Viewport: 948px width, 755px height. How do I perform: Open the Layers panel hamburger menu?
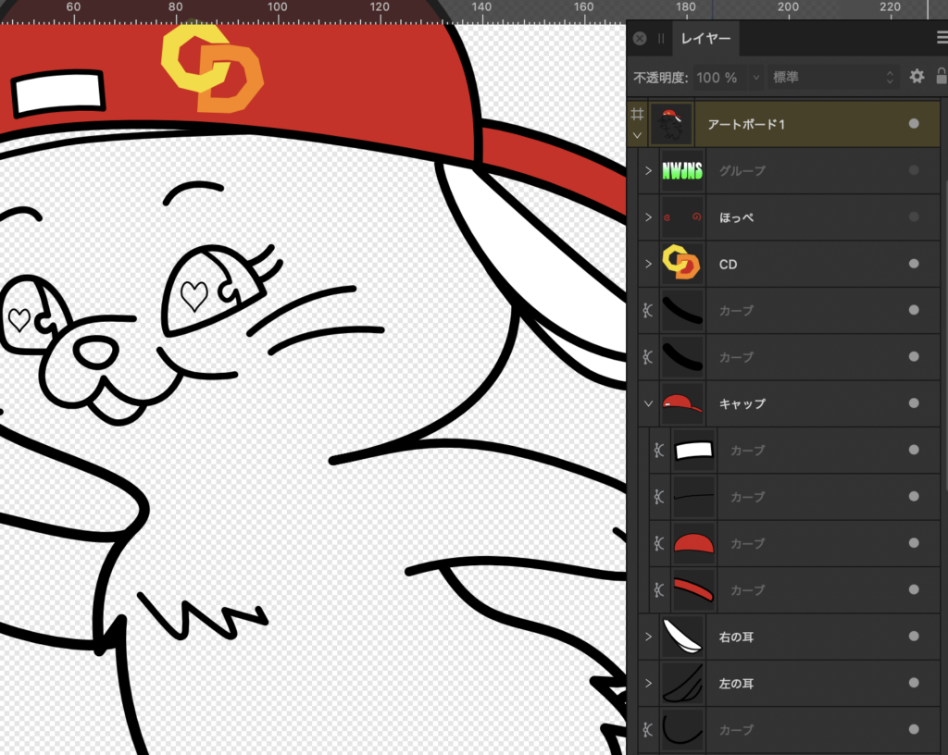point(942,38)
